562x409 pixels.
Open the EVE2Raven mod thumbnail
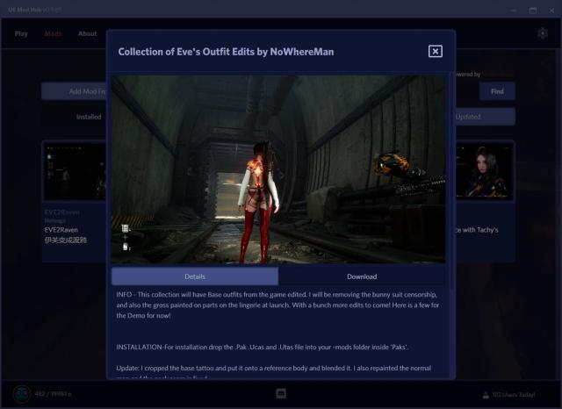(75, 171)
